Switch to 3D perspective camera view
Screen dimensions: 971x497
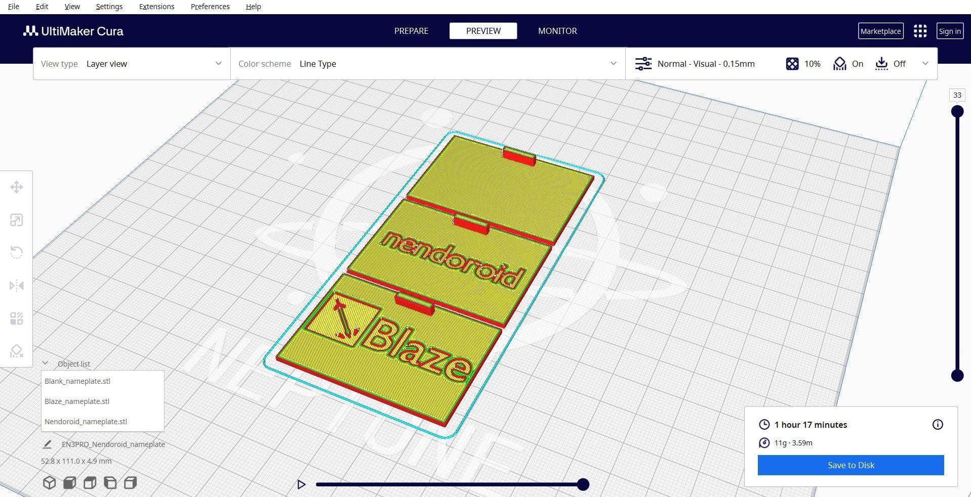tap(49, 483)
